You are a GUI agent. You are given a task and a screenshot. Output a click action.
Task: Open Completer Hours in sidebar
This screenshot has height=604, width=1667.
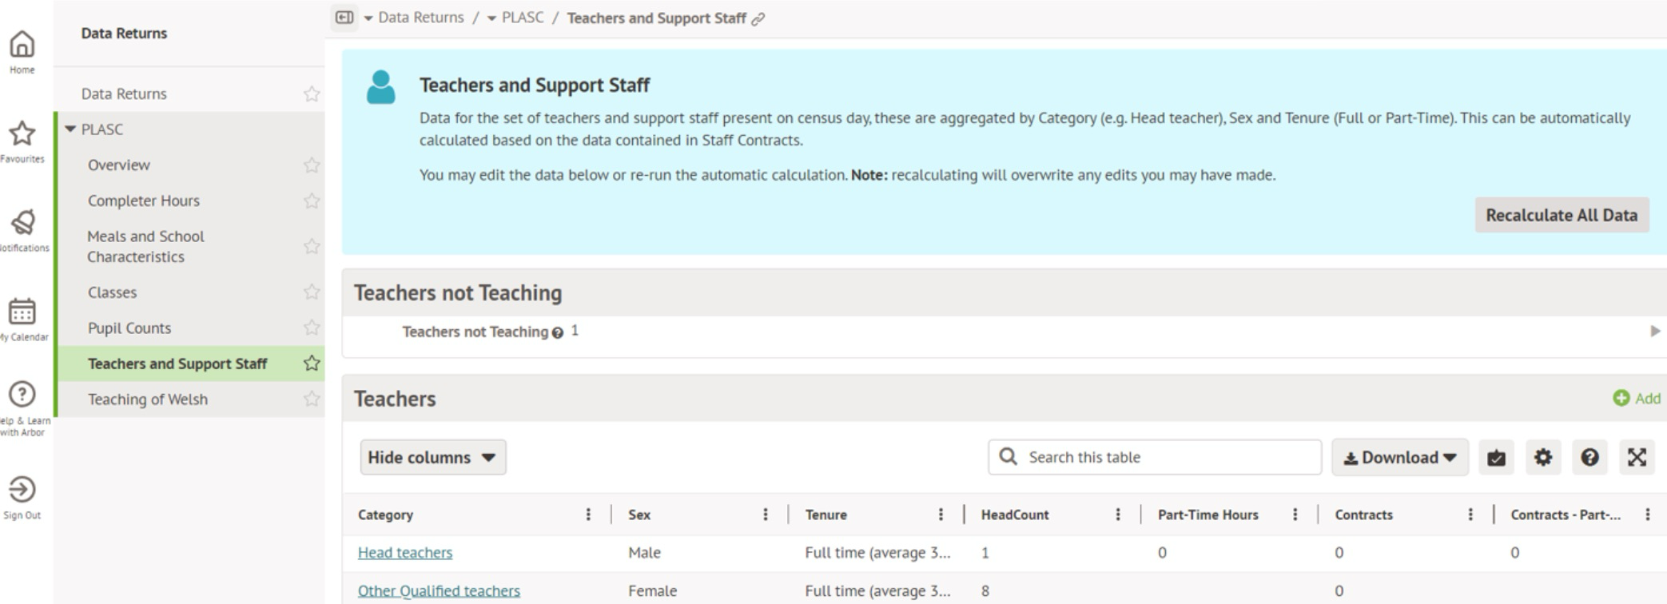click(144, 201)
